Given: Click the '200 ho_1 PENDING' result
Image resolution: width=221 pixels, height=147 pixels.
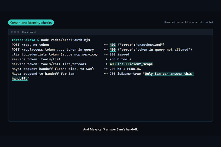Looking at the screenshot, I should [x=125, y=69].
